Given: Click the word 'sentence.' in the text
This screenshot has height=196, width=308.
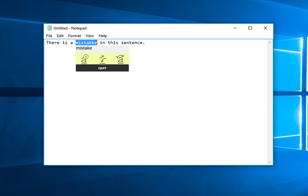Looking at the screenshot, I should coord(133,43).
